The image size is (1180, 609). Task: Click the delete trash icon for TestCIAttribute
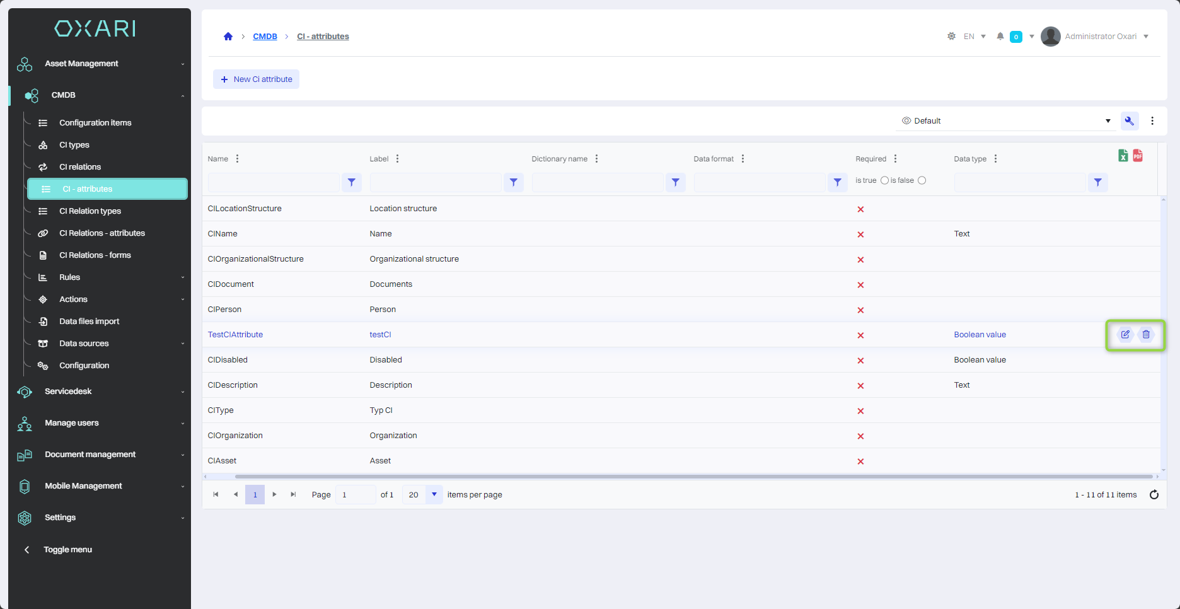pos(1146,335)
